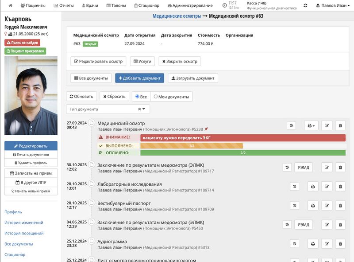Viewport: 354px width, 262px height.
Task: Edit the Аудиограмма document
Action: coord(327,244)
